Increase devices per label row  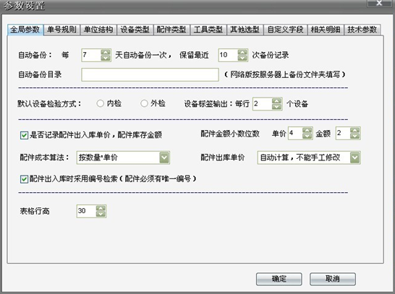276,101
